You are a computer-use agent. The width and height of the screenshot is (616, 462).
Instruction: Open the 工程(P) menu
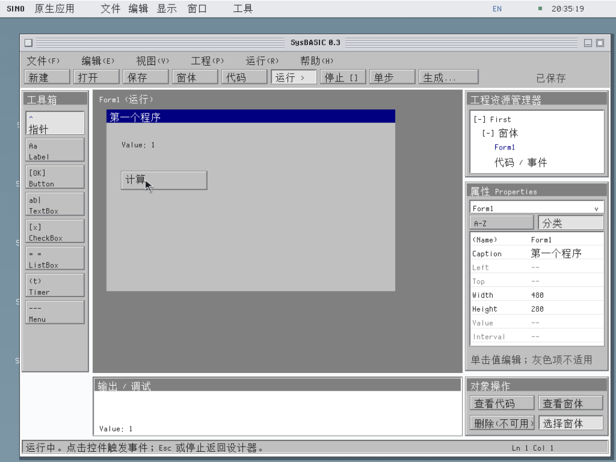(x=208, y=61)
